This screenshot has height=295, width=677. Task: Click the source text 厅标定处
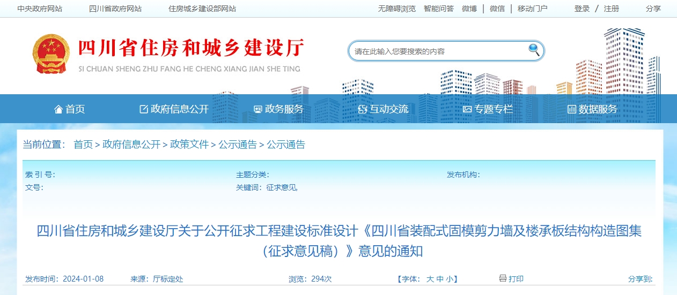coord(168,279)
